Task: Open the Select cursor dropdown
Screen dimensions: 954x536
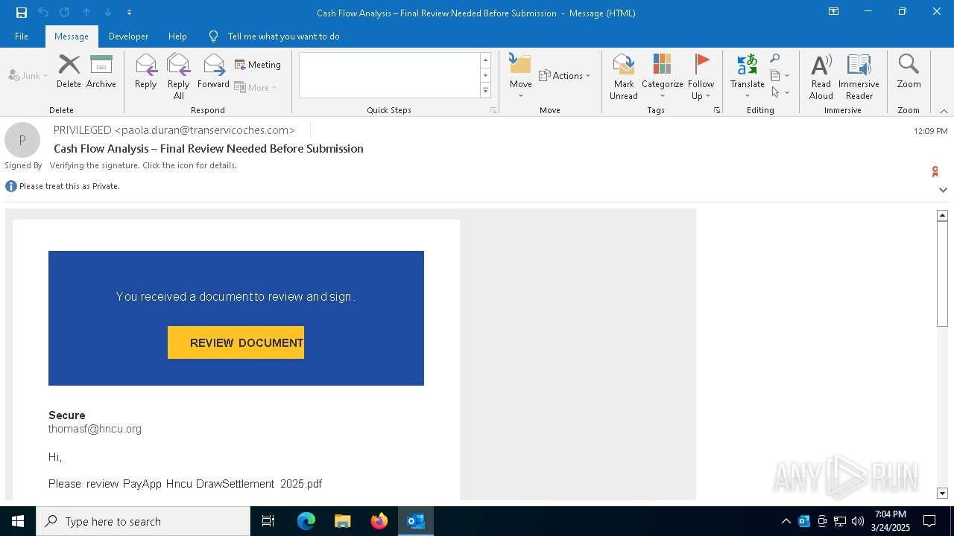Action: click(x=780, y=92)
